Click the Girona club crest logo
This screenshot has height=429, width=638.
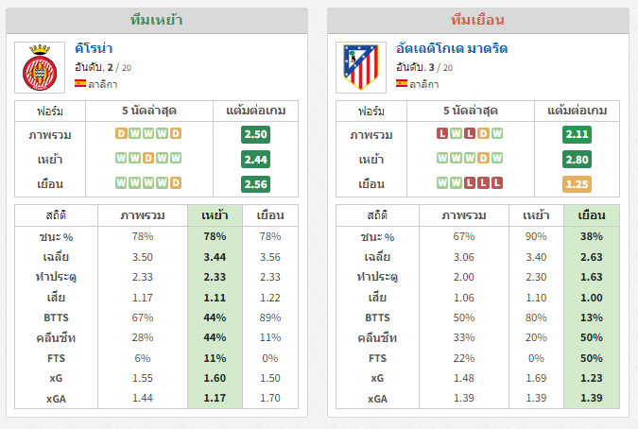point(40,67)
